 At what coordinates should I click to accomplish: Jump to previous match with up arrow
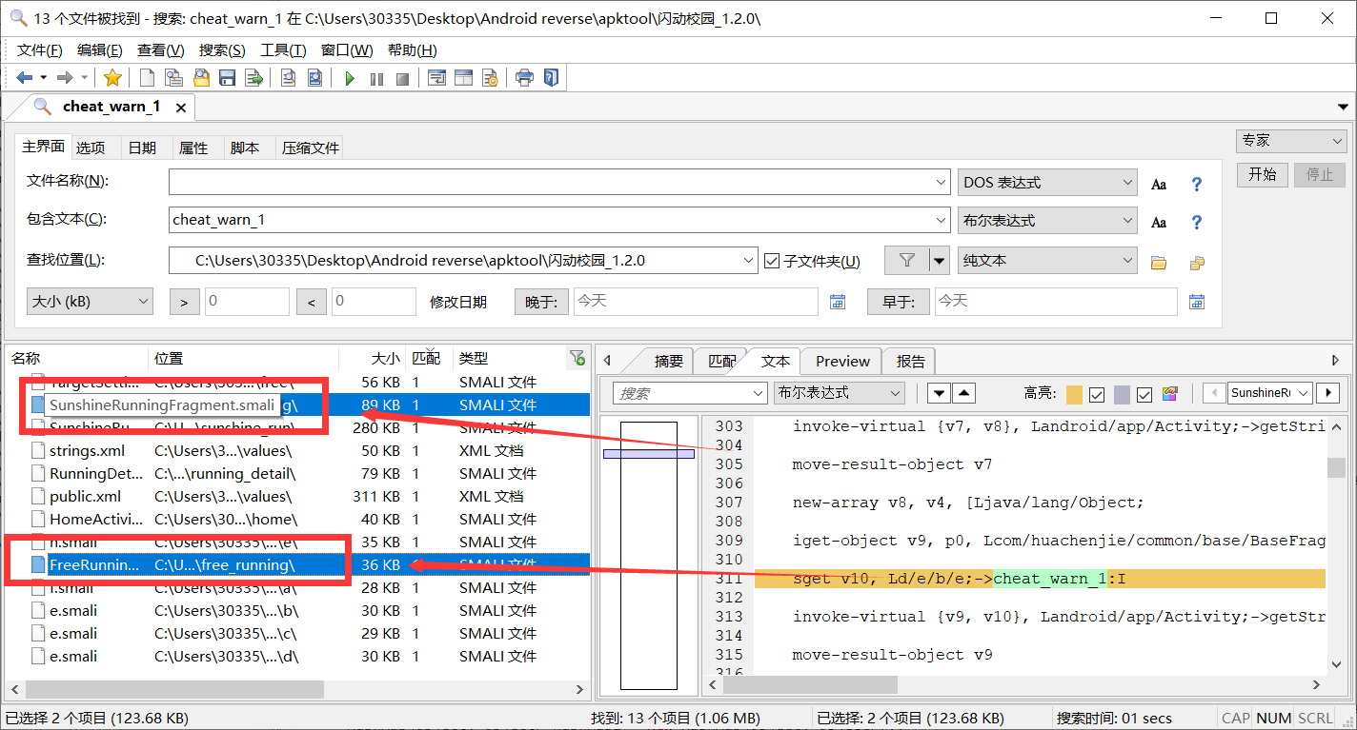[964, 393]
